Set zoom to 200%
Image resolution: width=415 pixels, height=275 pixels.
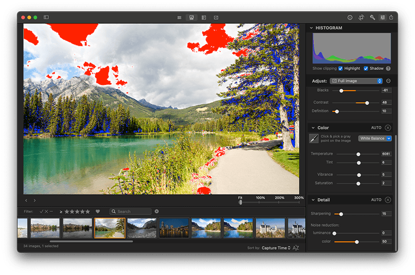280,198
